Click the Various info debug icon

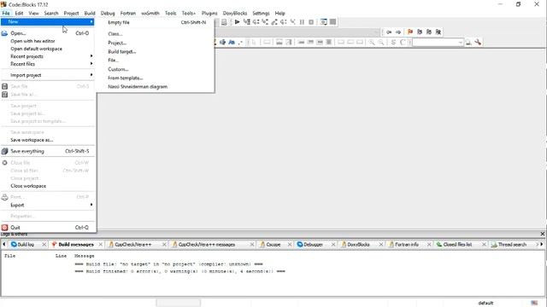(x=333, y=22)
